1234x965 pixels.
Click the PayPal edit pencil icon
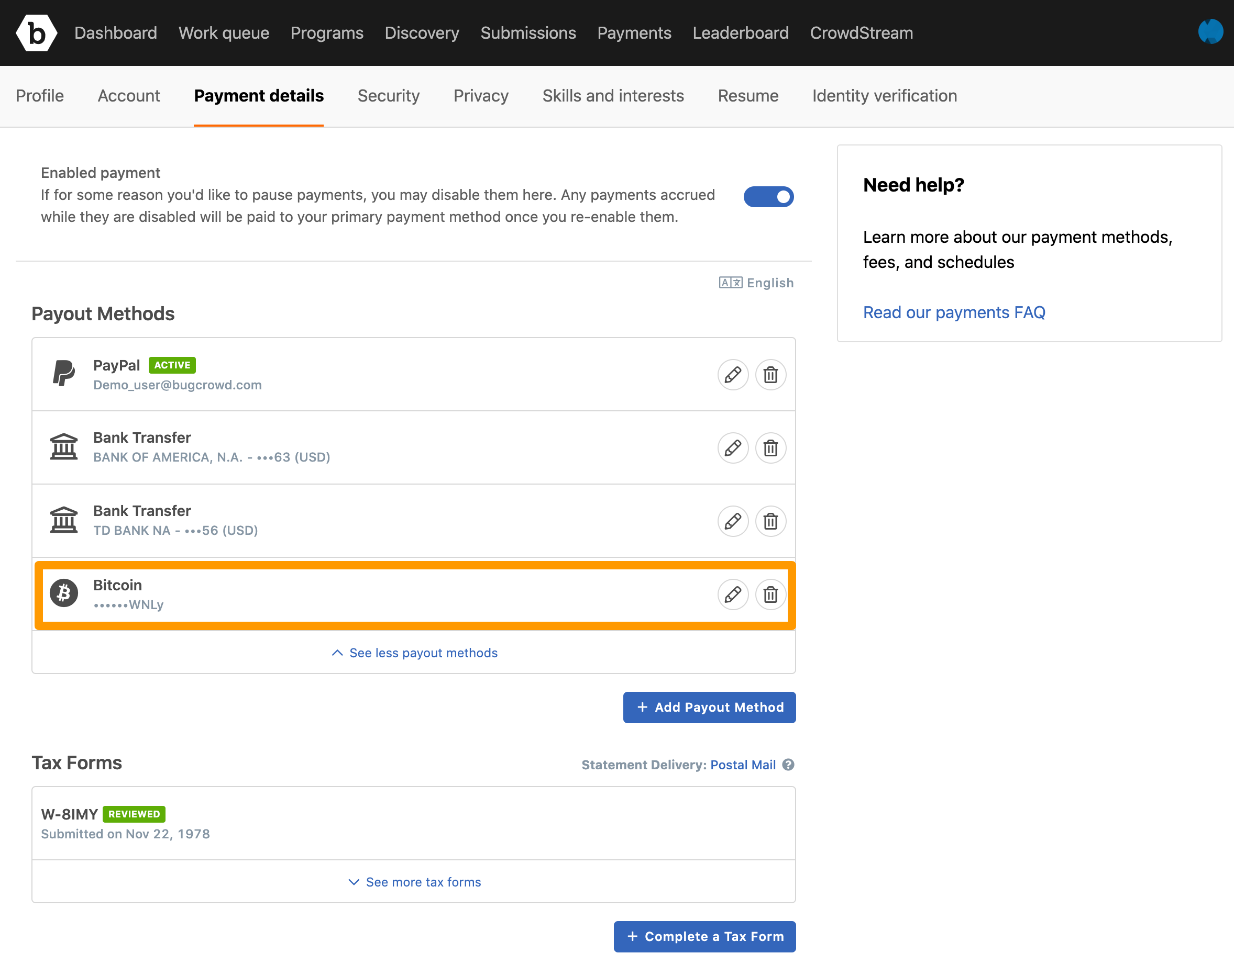click(x=732, y=374)
